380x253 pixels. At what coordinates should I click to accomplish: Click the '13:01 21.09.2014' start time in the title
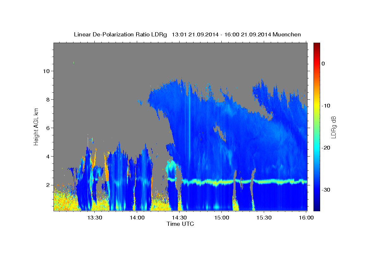[195, 34]
